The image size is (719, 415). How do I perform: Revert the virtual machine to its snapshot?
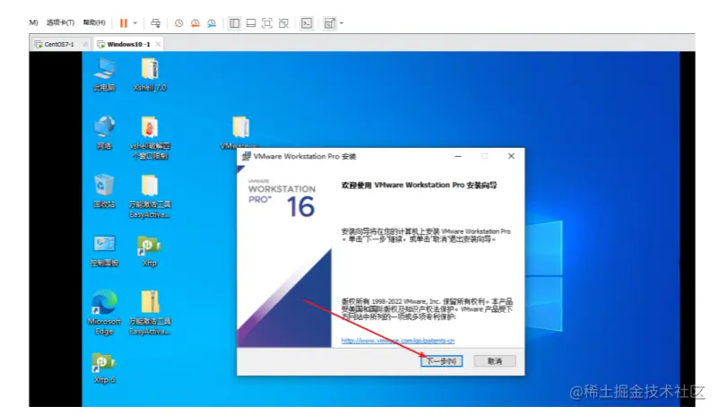pyautogui.click(x=195, y=23)
